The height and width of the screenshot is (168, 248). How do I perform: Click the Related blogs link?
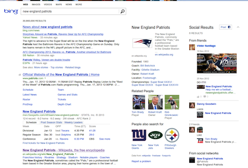pos(73,67)
